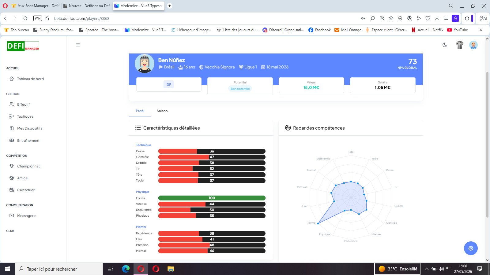Open the YouTube bookmark
The height and width of the screenshot is (275, 490).
point(458,30)
